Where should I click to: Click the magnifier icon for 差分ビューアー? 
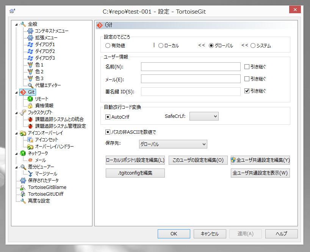pyautogui.click(x=23, y=167)
